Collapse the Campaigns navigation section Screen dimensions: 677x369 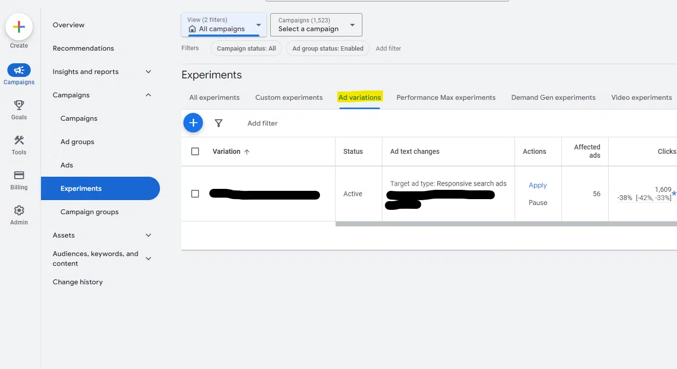coord(148,95)
